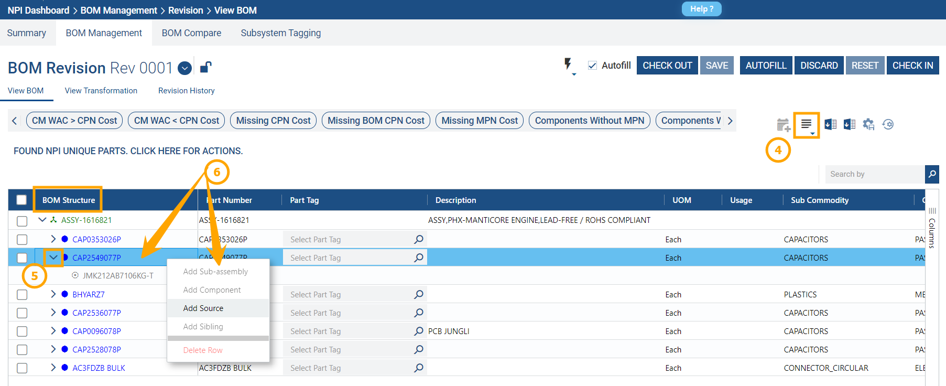The height and width of the screenshot is (386, 946).
Task: Click the circular restore settings icon
Action: [x=888, y=124]
